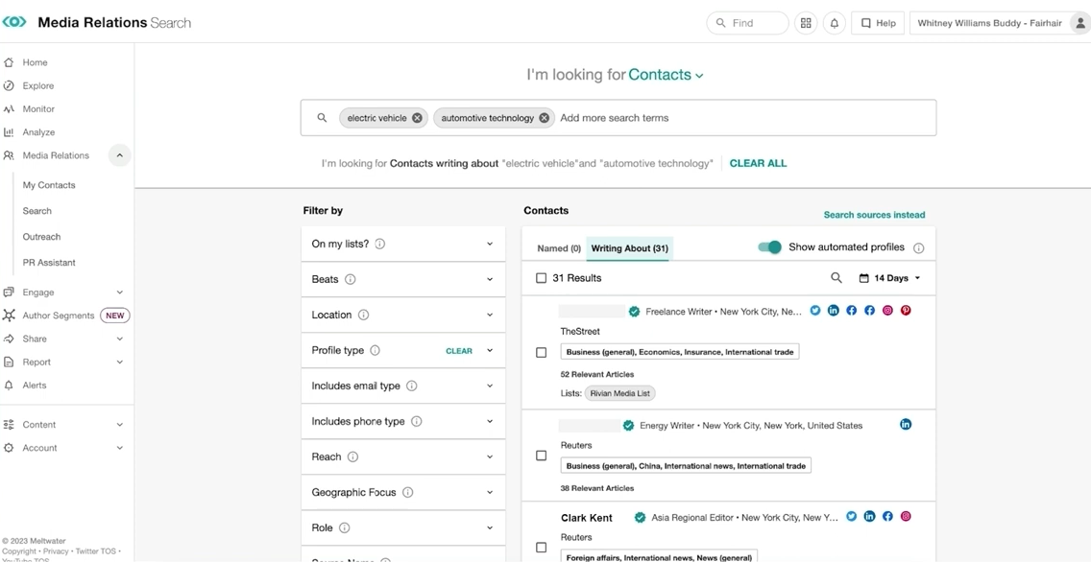Viewport: 1091px width, 562px height.
Task: Select the TheStreet freelance writer checkbox
Action: tap(541, 352)
